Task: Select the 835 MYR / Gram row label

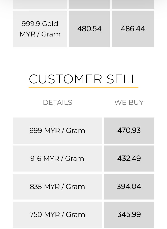Action: point(57,187)
